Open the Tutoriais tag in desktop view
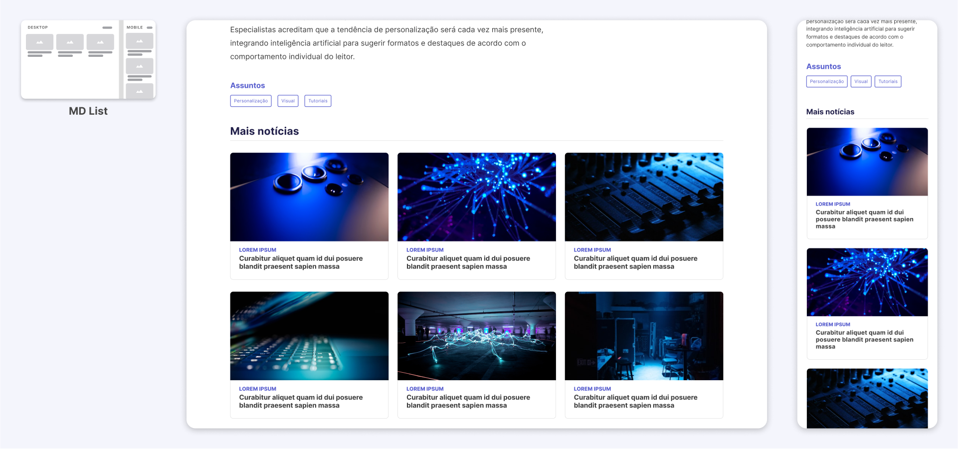This screenshot has width=958, height=449. (x=318, y=101)
